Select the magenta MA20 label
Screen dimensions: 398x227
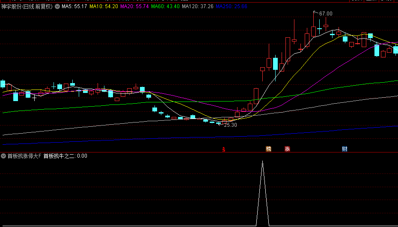click(134, 7)
